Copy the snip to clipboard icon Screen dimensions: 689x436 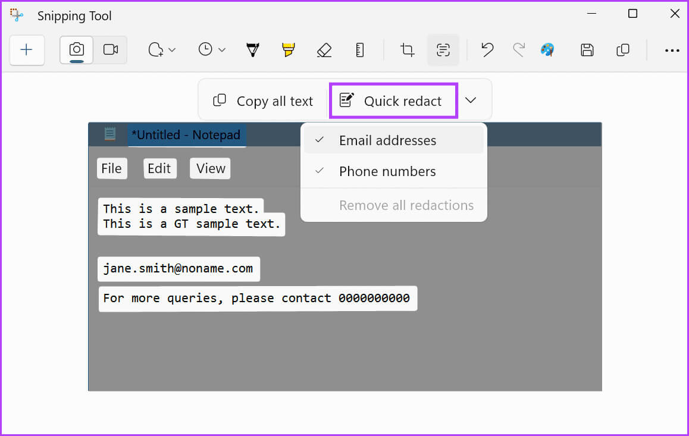622,50
